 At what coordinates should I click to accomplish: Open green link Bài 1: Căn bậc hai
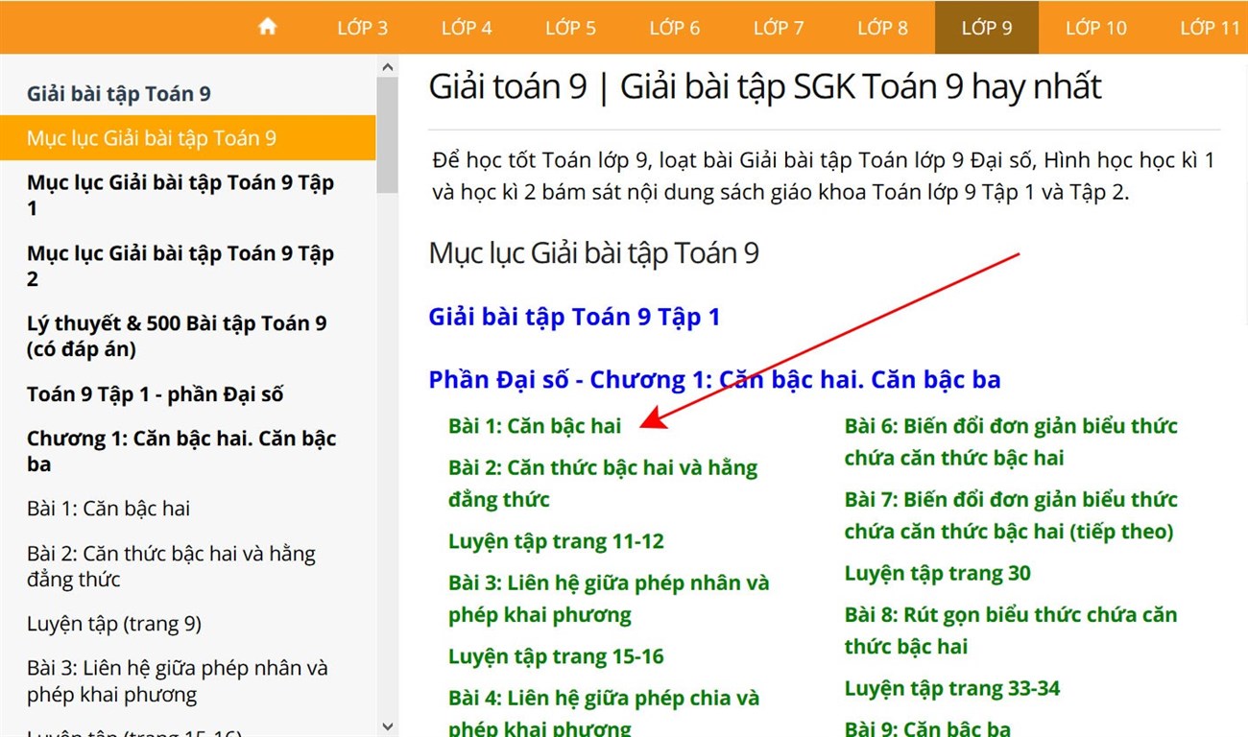pyautogui.click(x=535, y=426)
